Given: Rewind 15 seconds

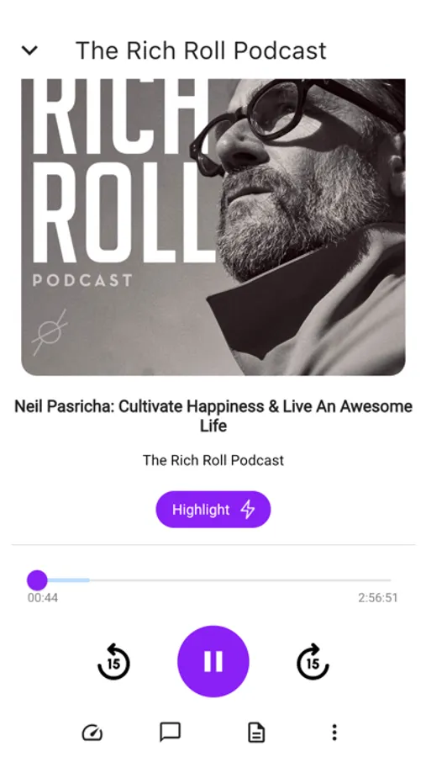Looking at the screenshot, I should tap(114, 662).
